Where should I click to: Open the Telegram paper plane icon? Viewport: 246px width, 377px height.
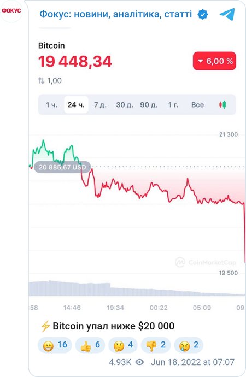coord(227,14)
